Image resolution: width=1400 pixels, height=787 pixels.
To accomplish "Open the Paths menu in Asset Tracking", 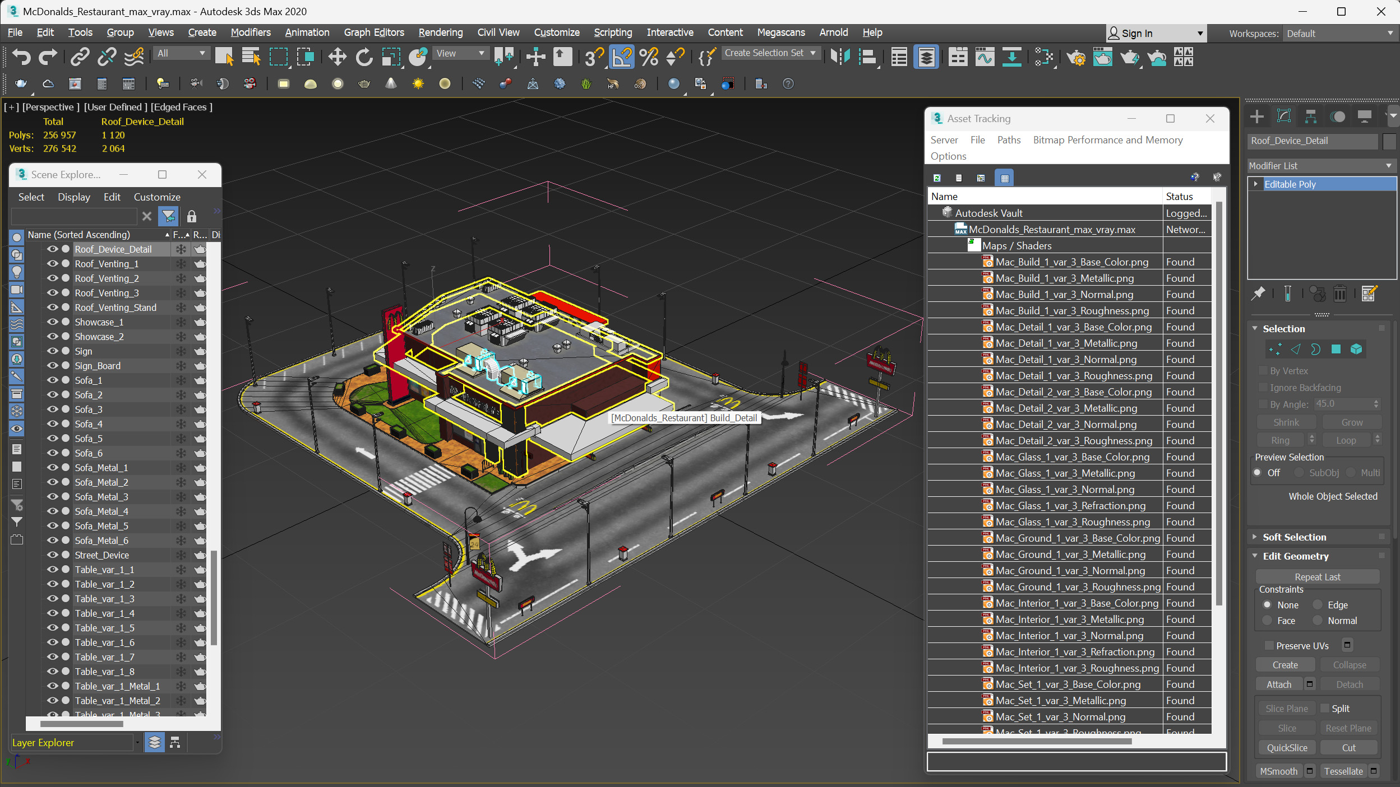I will (x=1009, y=140).
